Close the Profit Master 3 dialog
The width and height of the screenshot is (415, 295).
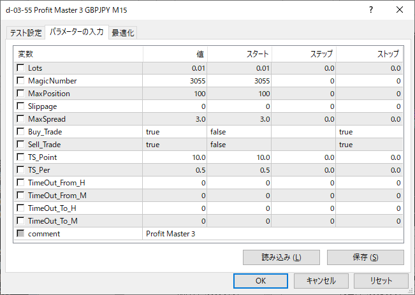[400, 10]
